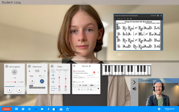Adjust the tuner reference pitch slider
The image size is (179, 112).
click(x=11, y=82)
